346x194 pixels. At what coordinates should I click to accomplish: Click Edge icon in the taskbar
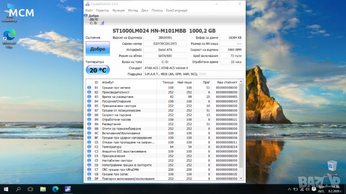click(x=55, y=189)
